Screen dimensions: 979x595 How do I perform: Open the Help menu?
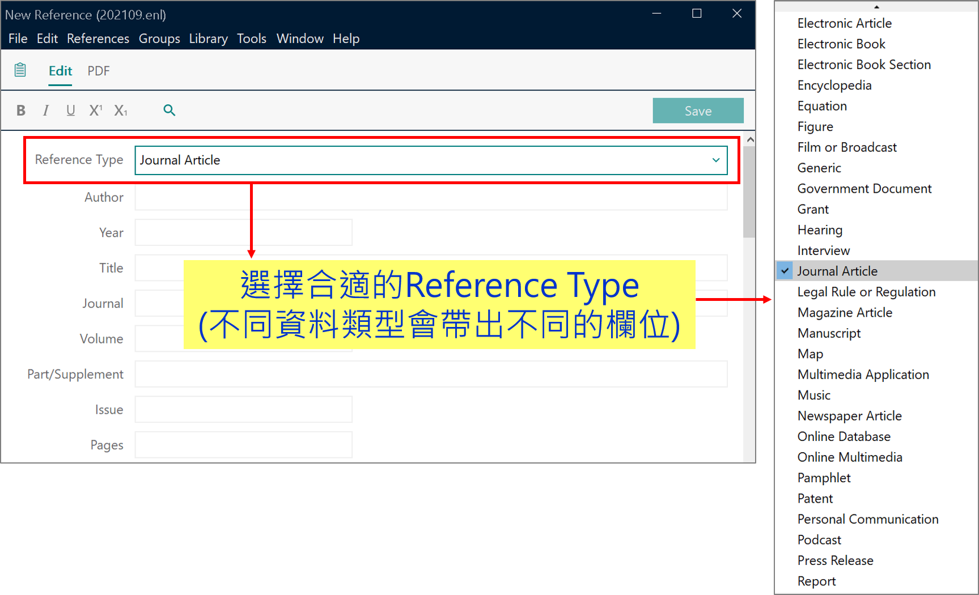pyautogui.click(x=346, y=39)
